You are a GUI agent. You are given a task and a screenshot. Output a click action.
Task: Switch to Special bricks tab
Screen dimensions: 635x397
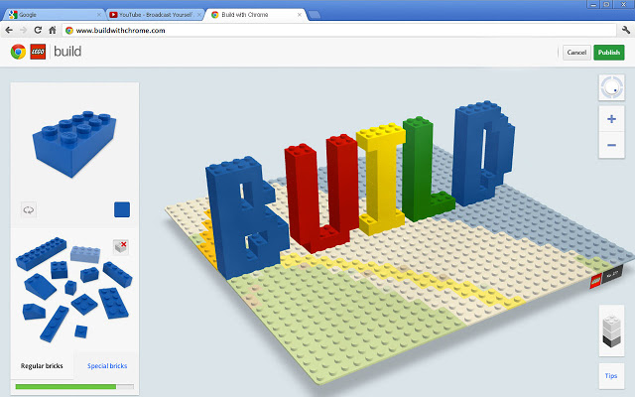107,366
